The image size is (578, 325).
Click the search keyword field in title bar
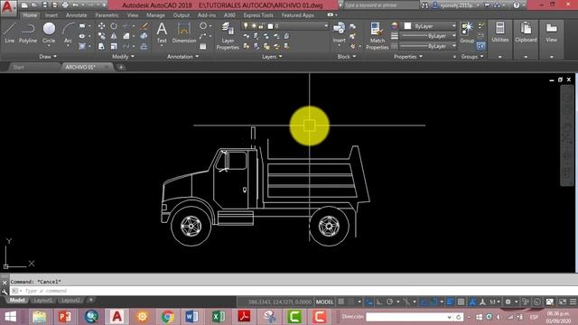tap(380, 5)
